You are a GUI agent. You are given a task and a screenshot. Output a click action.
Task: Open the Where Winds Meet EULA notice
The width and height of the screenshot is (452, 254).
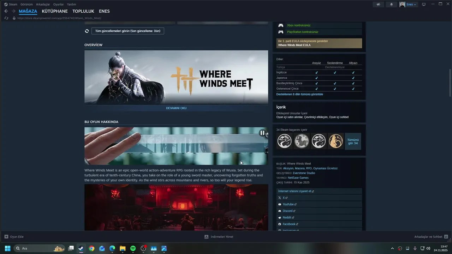319,43
